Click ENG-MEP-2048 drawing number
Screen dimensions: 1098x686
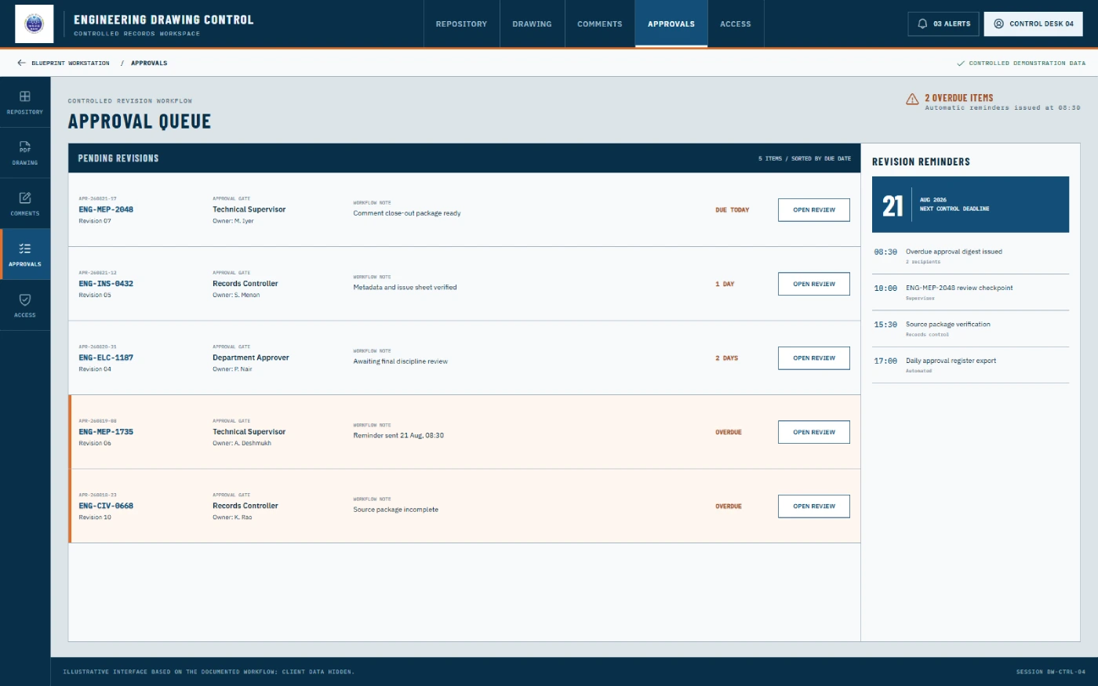106,209
